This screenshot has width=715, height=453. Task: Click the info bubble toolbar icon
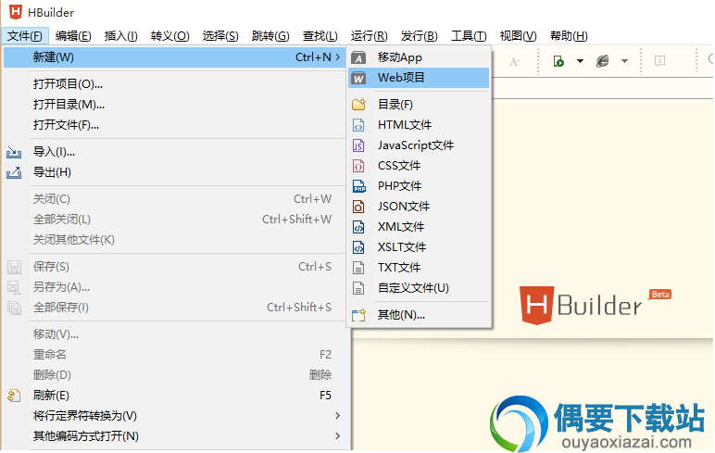(659, 61)
